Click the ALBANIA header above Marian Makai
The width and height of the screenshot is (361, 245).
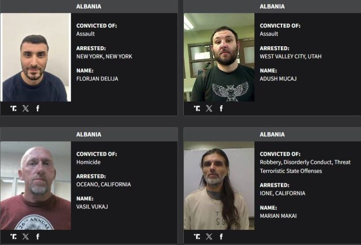coord(272,134)
